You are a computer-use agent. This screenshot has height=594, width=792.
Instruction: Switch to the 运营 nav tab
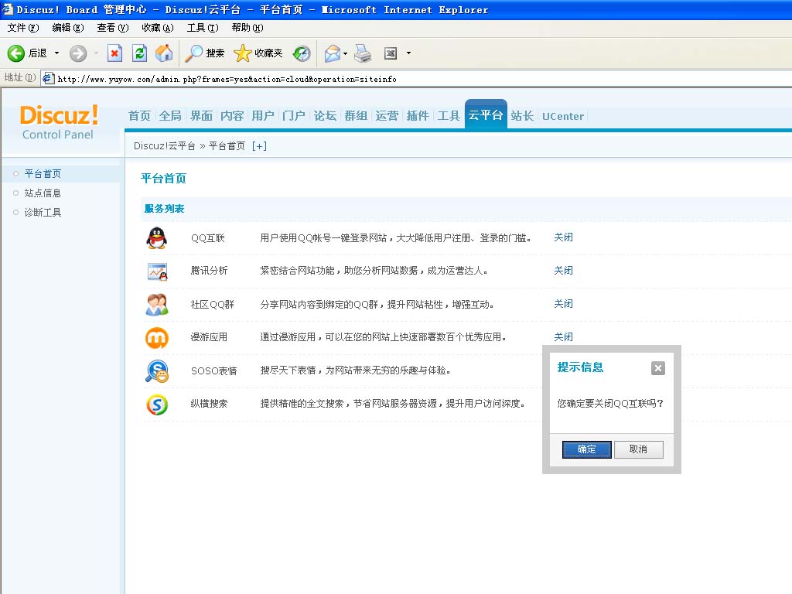[x=387, y=116]
